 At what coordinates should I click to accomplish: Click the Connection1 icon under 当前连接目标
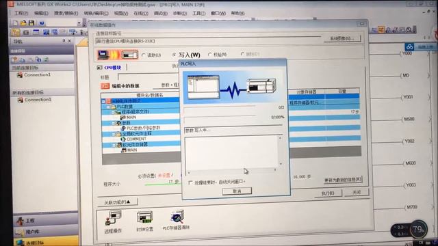pyautogui.click(x=20, y=74)
